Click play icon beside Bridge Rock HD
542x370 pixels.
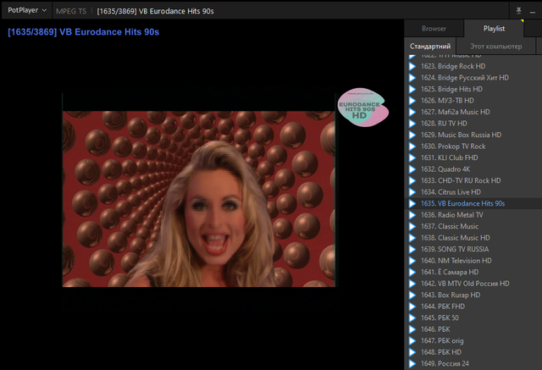412,66
